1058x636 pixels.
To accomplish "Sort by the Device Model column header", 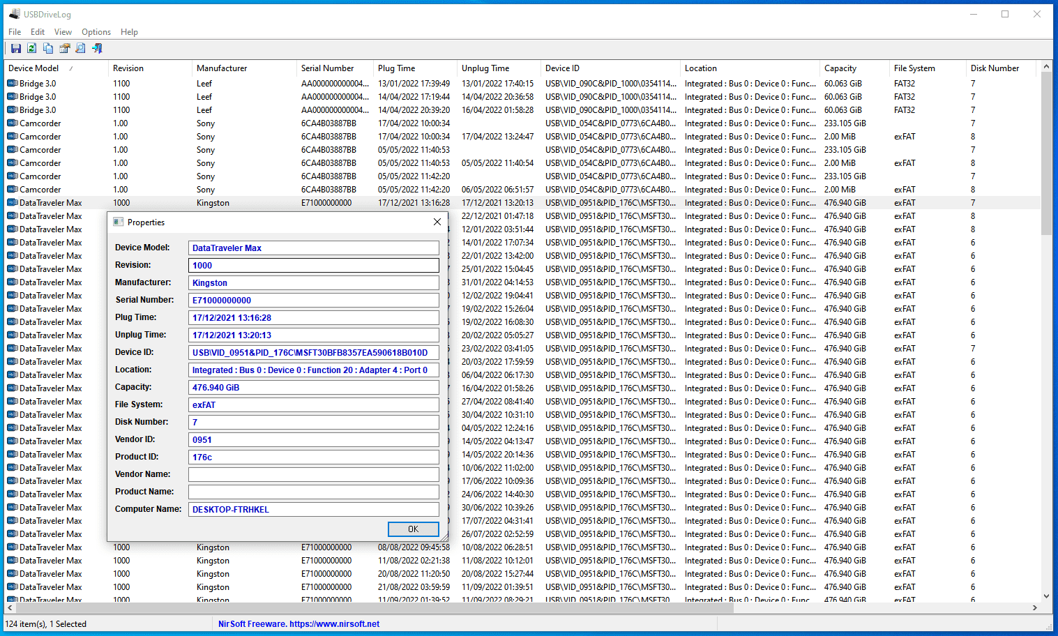I will coord(56,68).
